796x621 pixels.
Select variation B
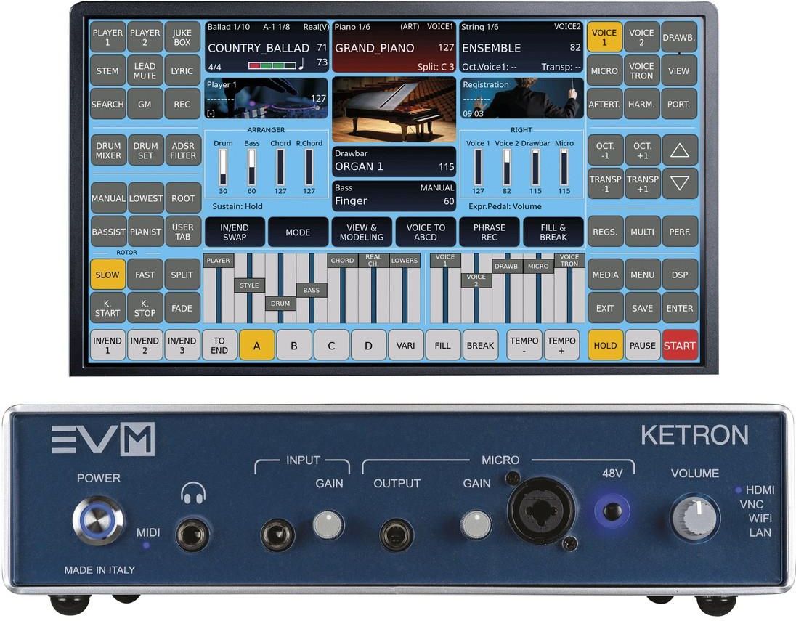click(x=294, y=345)
